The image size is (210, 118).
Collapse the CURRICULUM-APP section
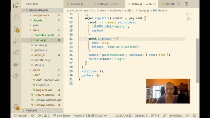pyautogui.click(x=42, y=10)
